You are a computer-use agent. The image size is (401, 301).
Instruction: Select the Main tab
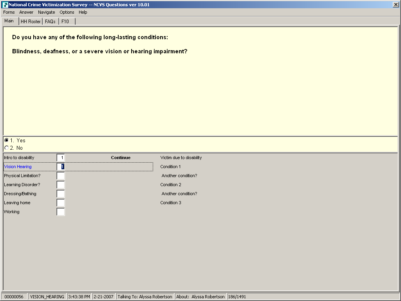[9, 21]
